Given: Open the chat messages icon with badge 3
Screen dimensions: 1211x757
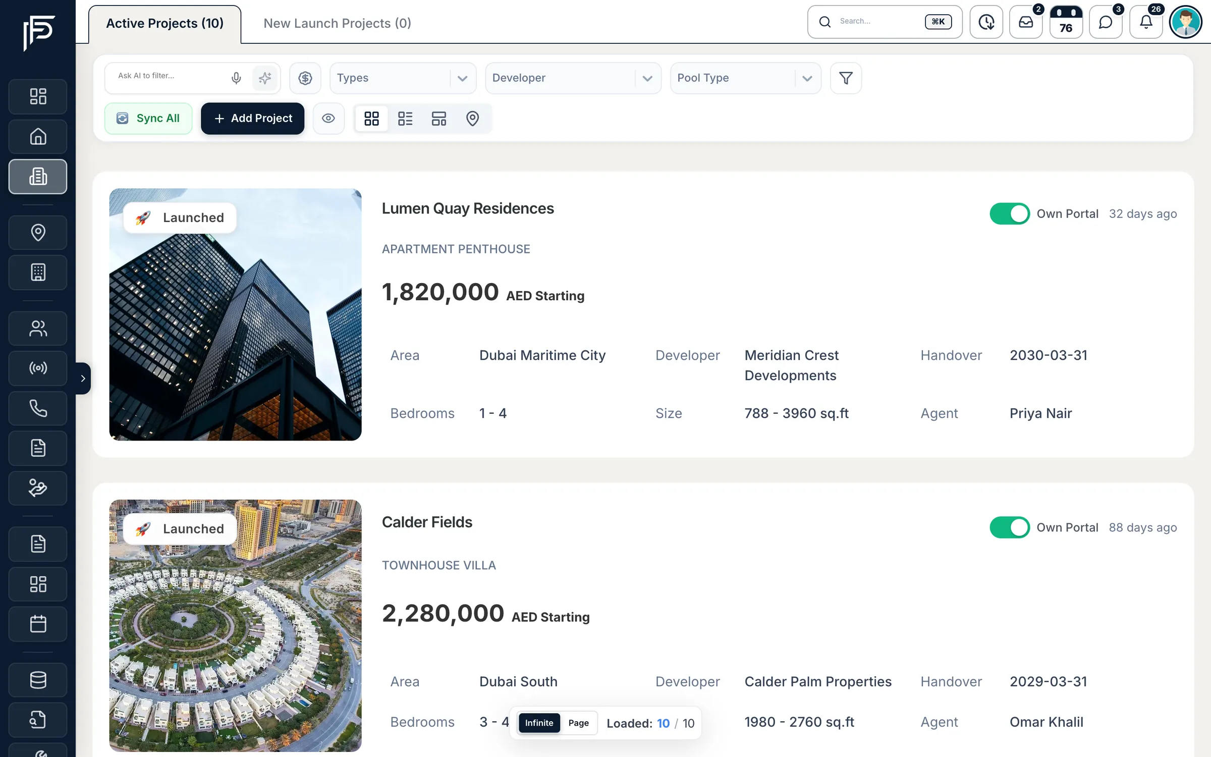Looking at the screenshot, I should [x=1105, y=22].
